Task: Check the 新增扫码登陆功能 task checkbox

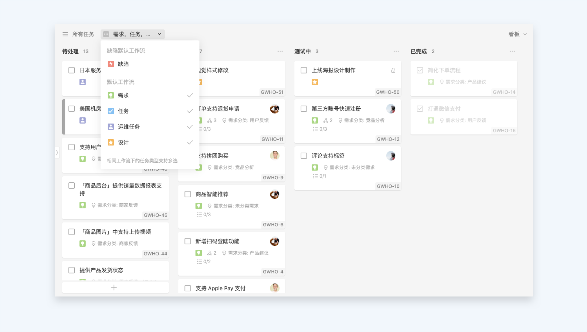Action: (188, 241)
